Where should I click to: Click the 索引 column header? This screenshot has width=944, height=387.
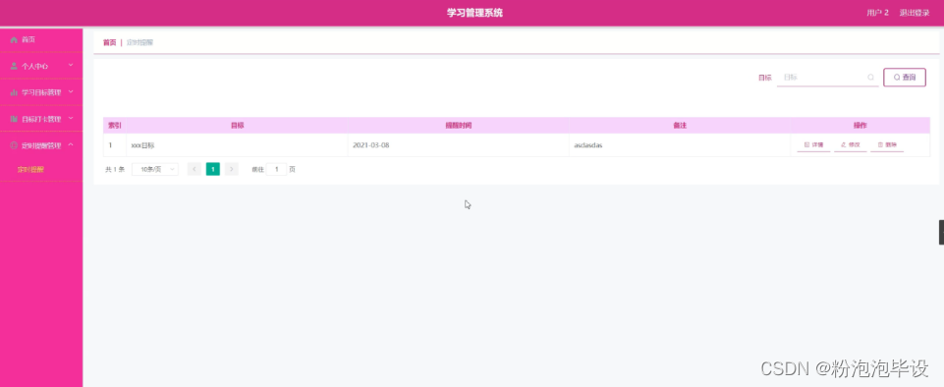[x=114, y=126]
